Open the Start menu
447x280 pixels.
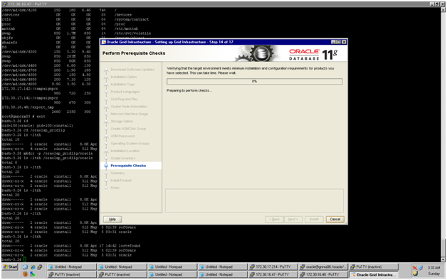(x=10, y=266)
